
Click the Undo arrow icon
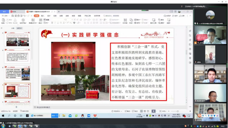(24, 16)
